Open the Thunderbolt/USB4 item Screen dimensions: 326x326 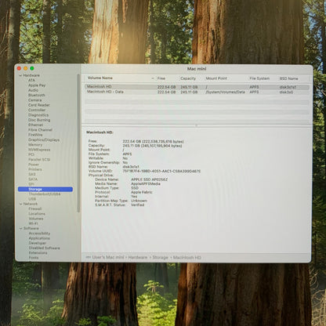point(45,194)
